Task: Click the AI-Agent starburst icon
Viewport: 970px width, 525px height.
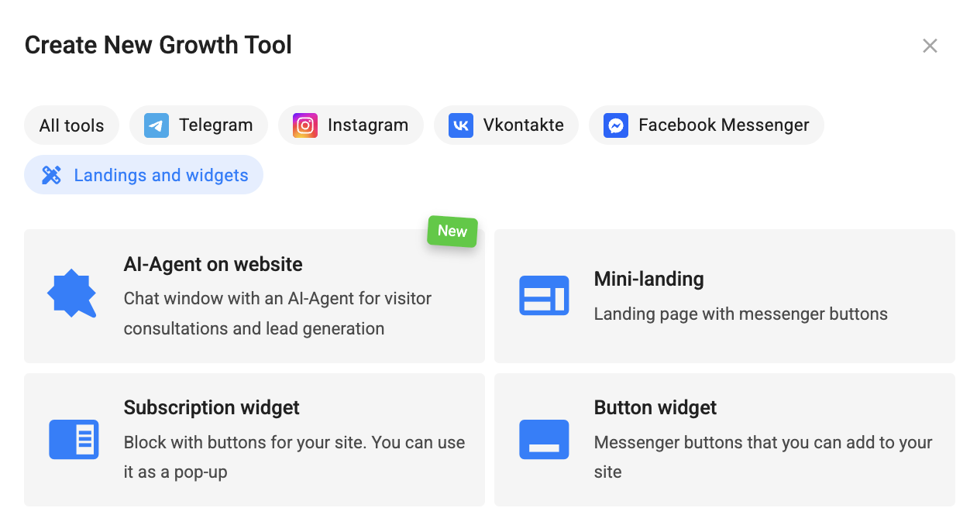Action: point(72,294)
